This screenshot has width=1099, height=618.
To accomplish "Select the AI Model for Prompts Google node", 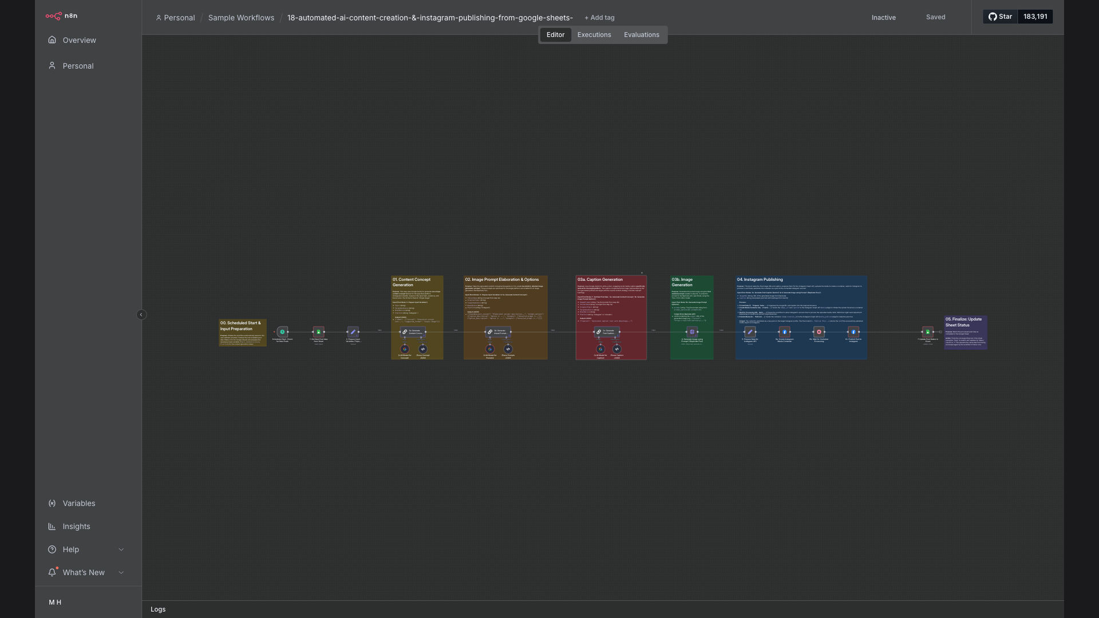I will [x=490, y=349].
